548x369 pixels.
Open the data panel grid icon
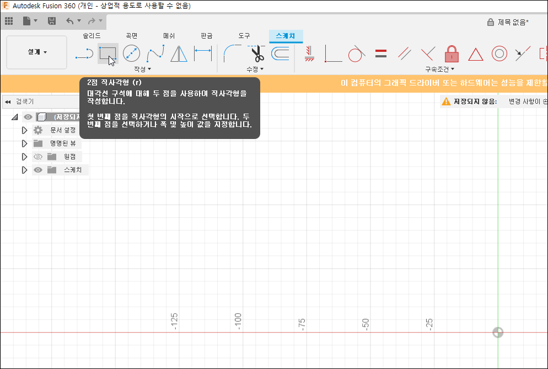(x=9, y=22)
